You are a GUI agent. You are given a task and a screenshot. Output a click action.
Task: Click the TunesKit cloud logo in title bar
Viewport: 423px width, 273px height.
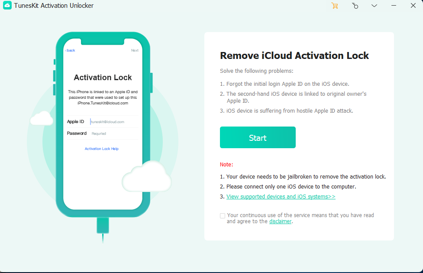6,6
